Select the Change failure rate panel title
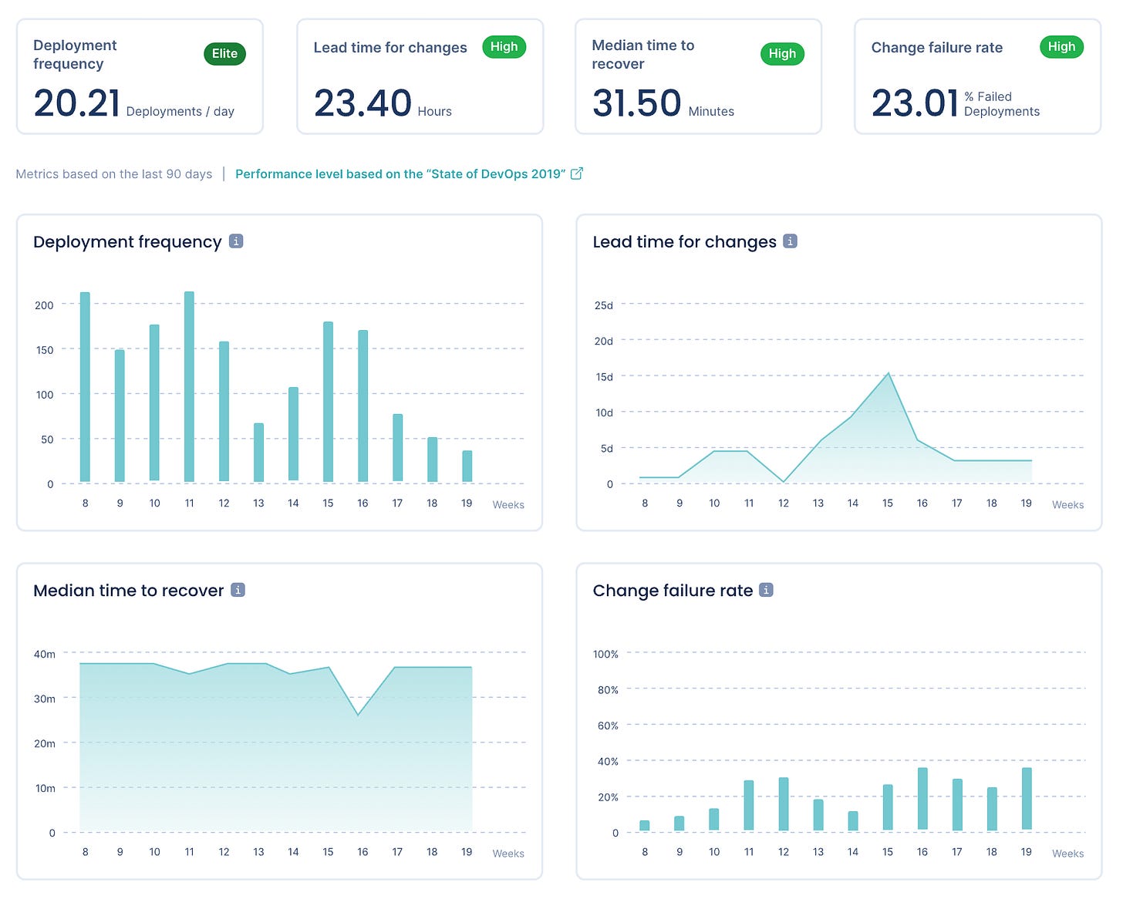The image size is (1123, 906). [673, 590]
